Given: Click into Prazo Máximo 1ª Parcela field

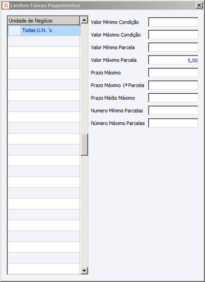Looking at the screenshot, I should 173,85.
